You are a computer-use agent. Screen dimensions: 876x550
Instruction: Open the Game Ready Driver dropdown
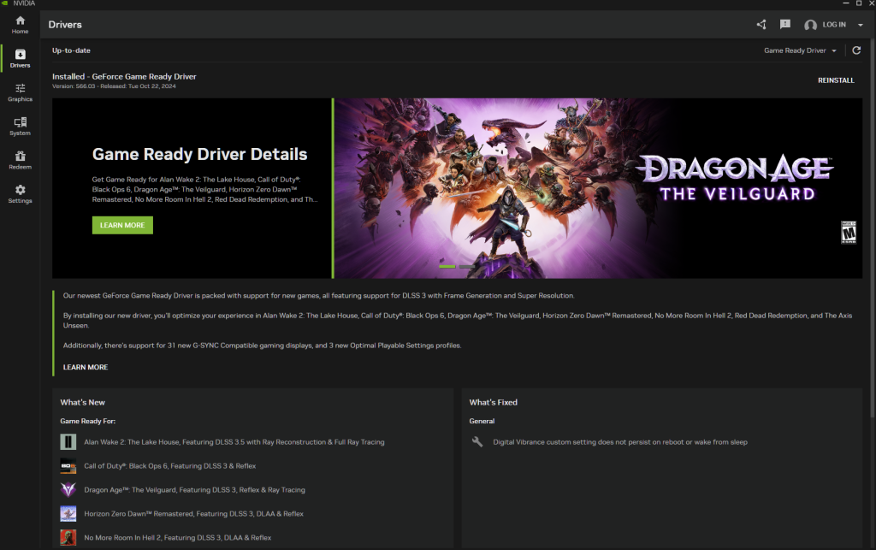[x=799, y=50]
